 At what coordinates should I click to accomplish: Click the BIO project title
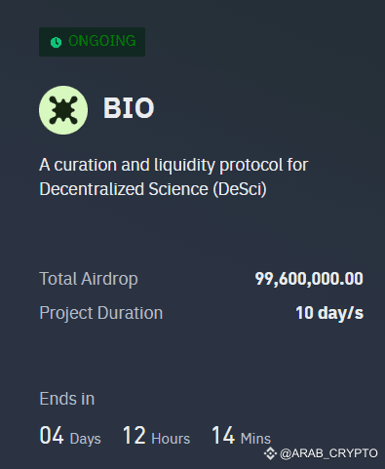point(129,108)
